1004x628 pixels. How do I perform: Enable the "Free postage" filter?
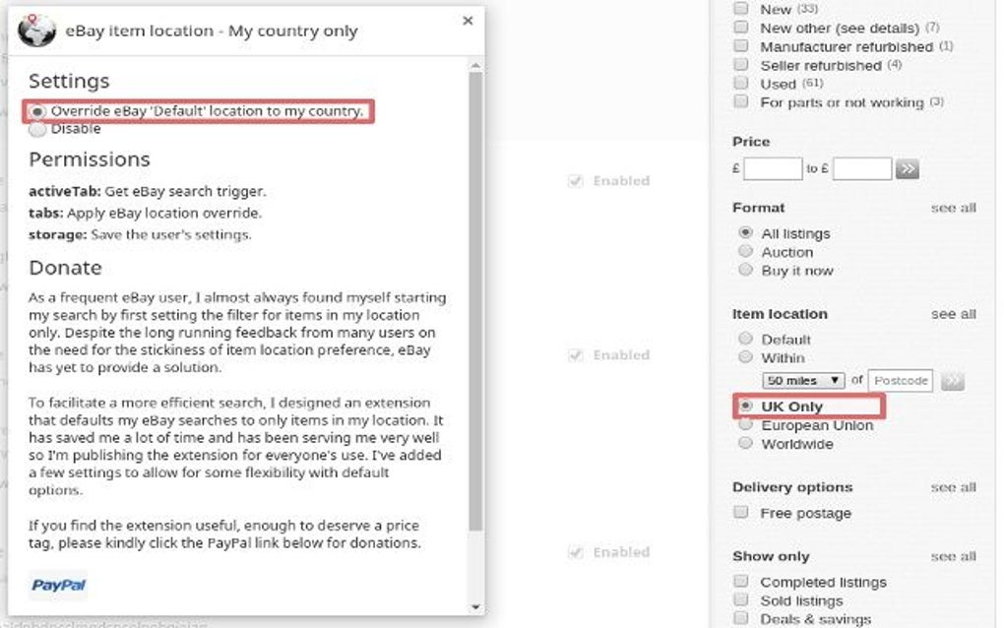740,512
